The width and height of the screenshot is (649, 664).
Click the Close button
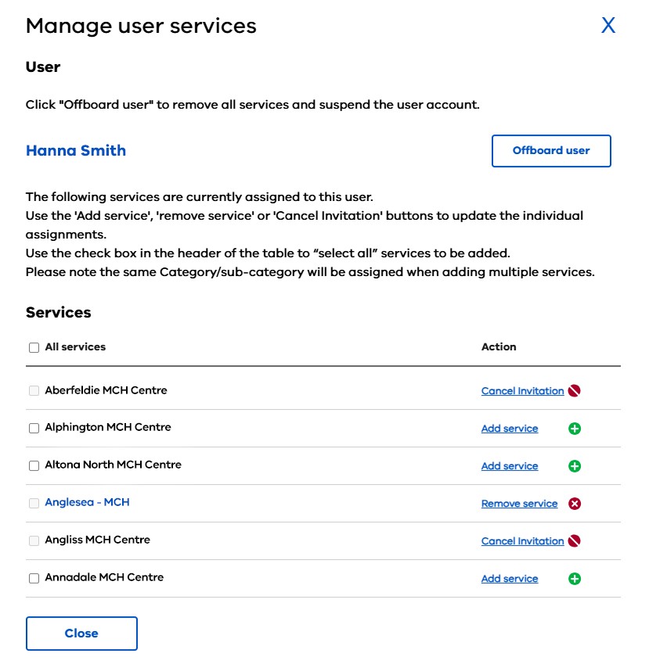click(x=81, y=633)
